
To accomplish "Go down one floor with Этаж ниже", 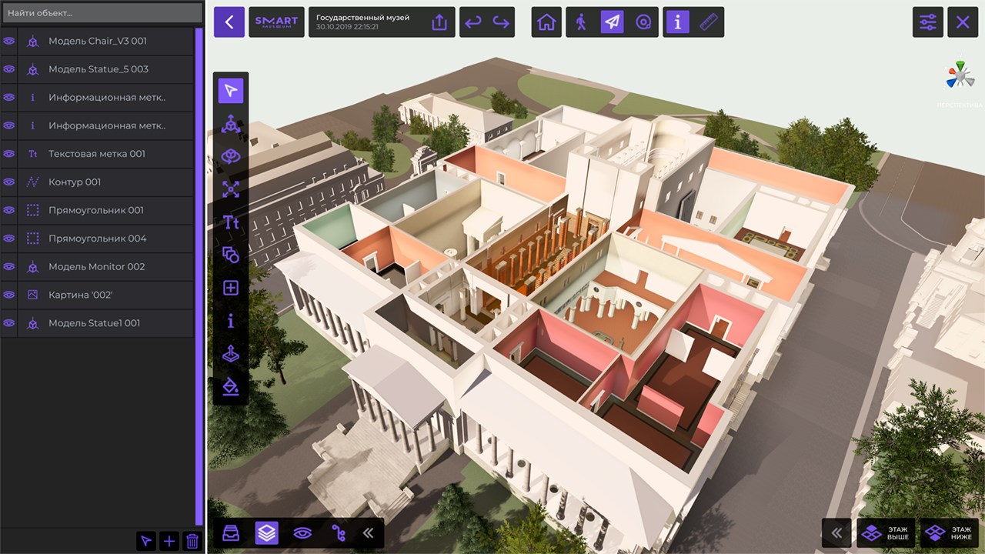I will tap(949, 532).
